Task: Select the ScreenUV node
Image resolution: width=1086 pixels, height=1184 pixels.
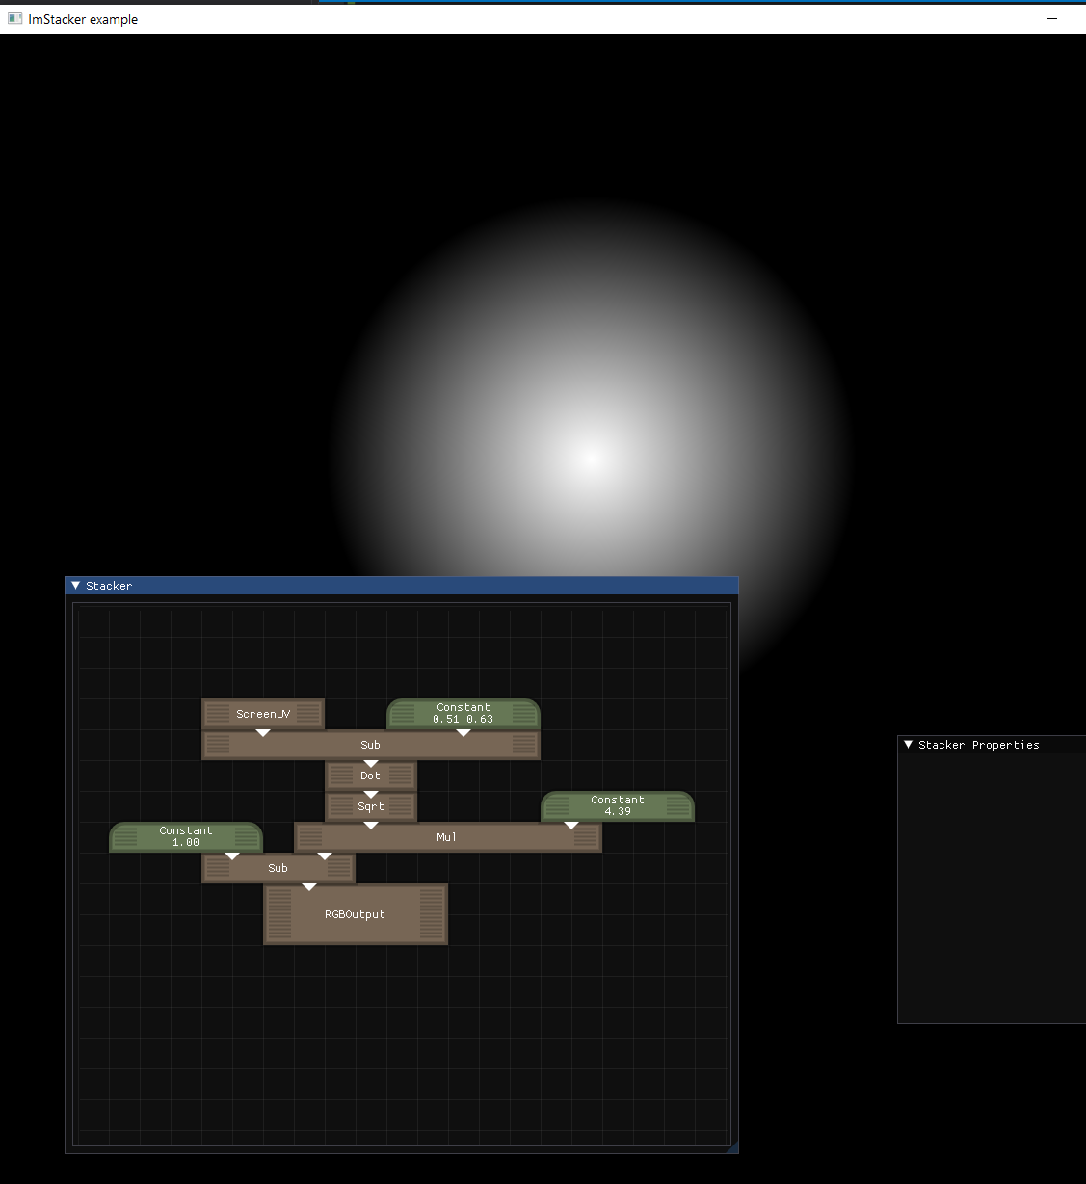Action: [262, 713]
